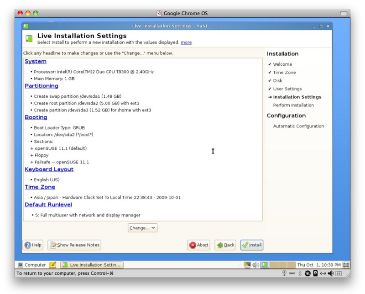Click the Google Chrome OS document icon in the title bar
365x294 pixels.
click(x=159, y=13)
